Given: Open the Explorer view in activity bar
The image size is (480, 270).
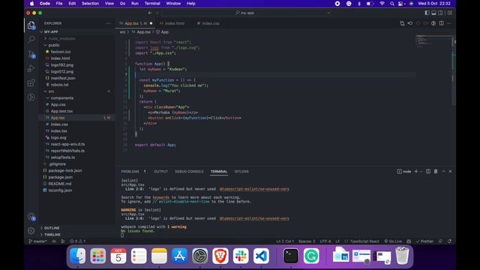Looking at the screenshot, I should point(31,25).
